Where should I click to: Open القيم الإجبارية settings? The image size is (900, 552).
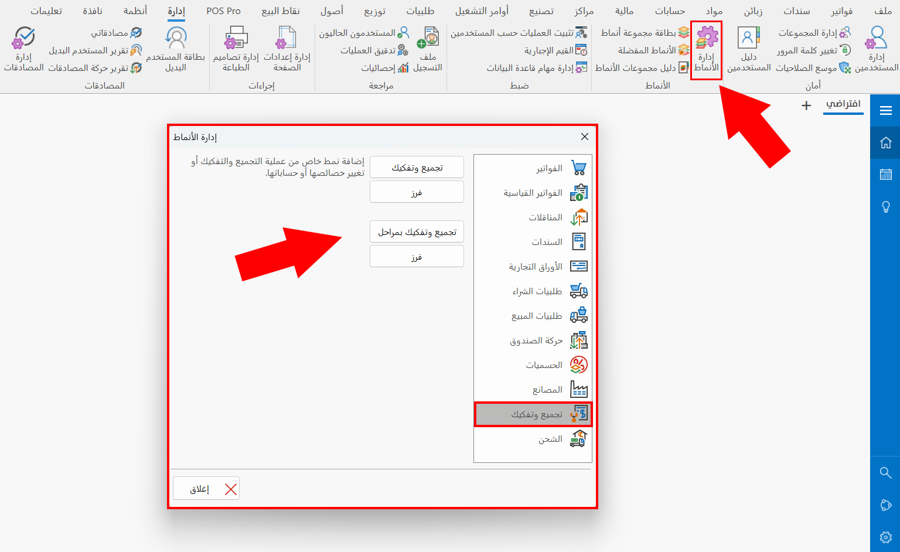[x=555, y=50]
